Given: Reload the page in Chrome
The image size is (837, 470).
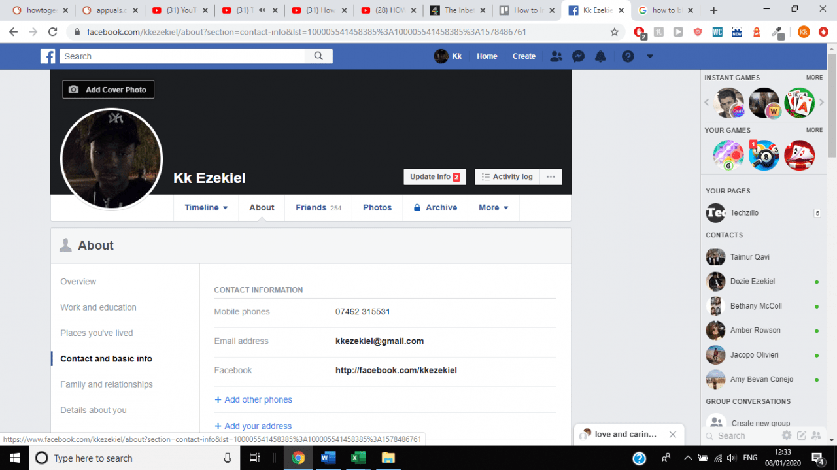Looking at the screenshot, I should tap(53, 32).
